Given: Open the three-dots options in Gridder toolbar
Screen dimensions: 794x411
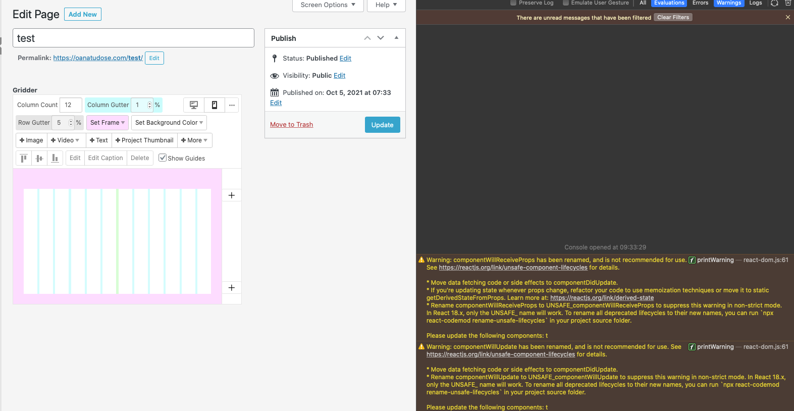Looking at the screenshot, I should pyautogui.click(x=232, y=105).
